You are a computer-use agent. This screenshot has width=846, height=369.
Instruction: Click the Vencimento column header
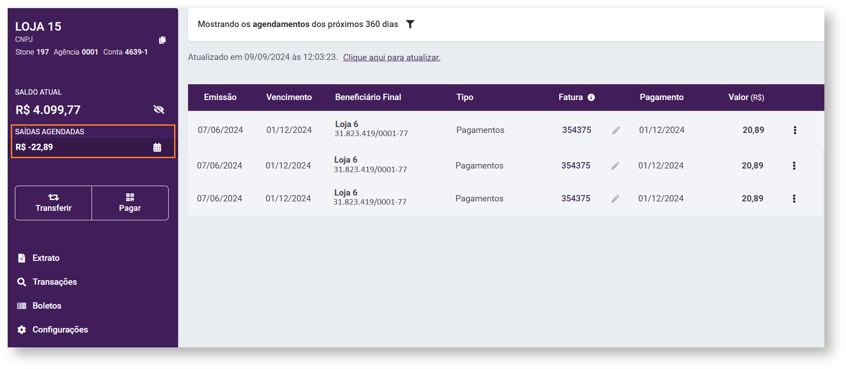[x=289, y=97]
